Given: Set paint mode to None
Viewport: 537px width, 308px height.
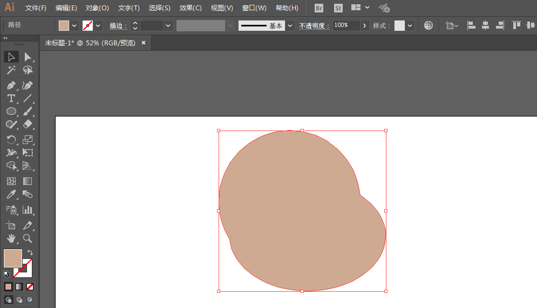Looking at the screenshot, I should [x=30, y=286].
